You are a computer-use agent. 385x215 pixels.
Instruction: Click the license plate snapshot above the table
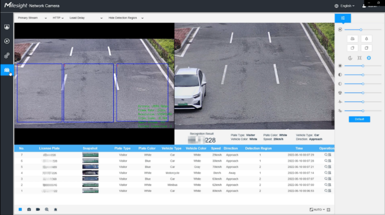202,140
